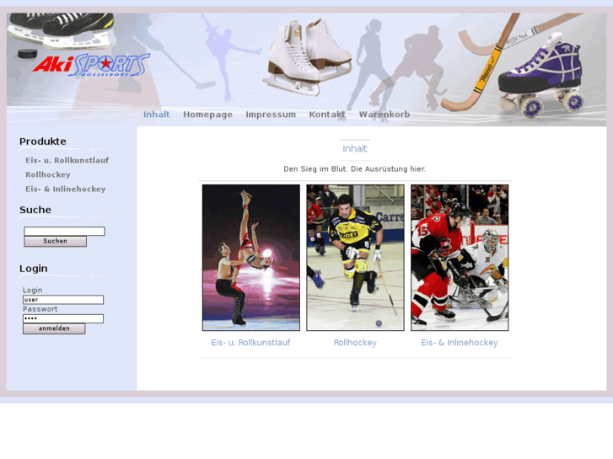Image resolution: width=613 pixels, height=459 pixels.
Task: Open the Inhalt navigation tab
Action: 156,115
